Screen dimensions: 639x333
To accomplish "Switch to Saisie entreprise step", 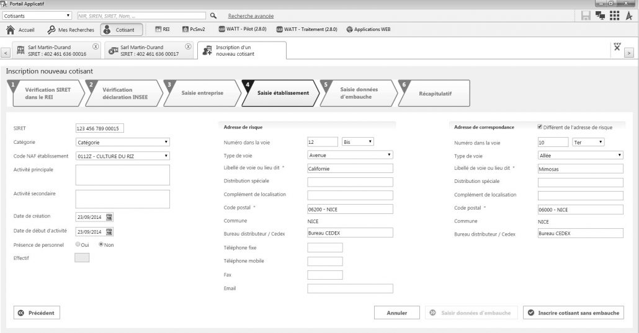I will (x=202, y=93).
